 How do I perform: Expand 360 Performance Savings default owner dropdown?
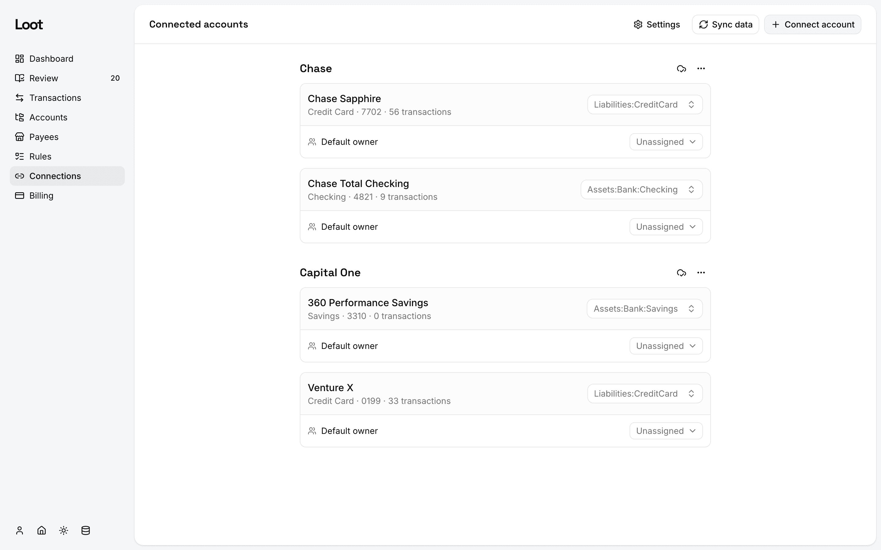click(666, 346)
